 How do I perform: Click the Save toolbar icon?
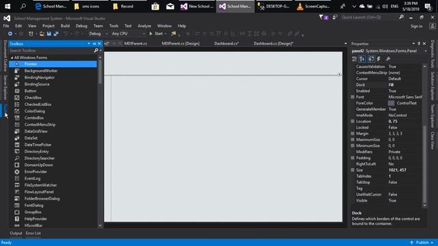(x=49, y=33)
